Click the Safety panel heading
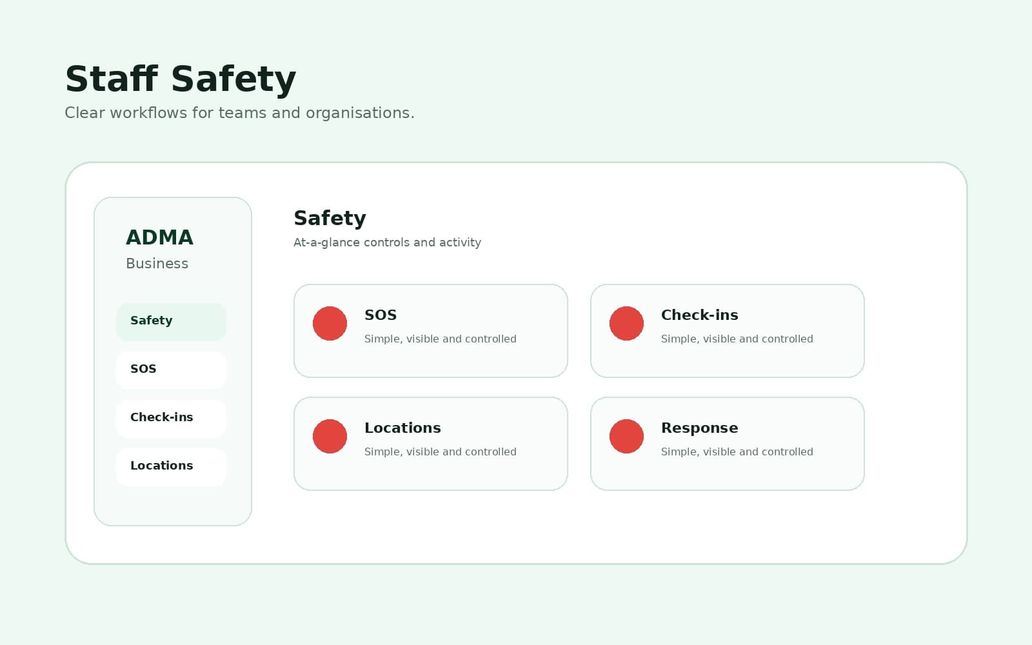 click(x=330, y=219)
